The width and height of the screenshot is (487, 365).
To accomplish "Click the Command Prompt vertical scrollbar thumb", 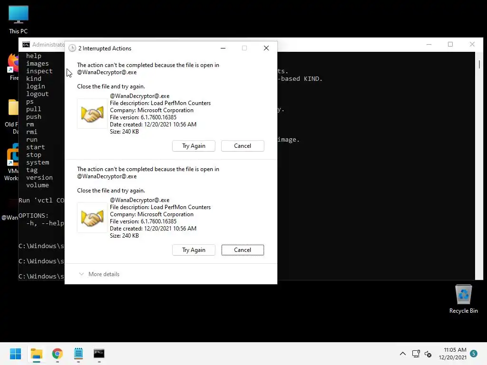I will tap(479, 64).
